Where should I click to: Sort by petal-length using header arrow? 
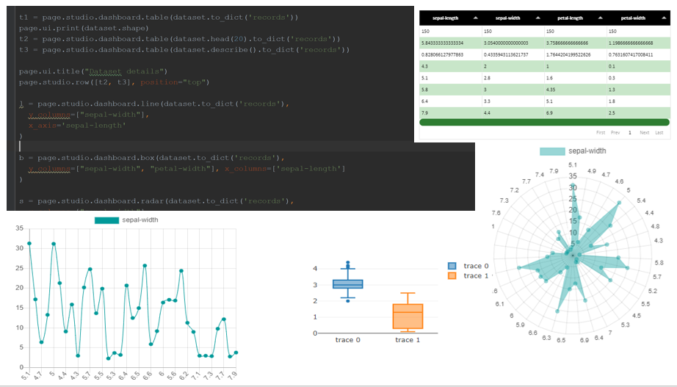click(600, 17)
